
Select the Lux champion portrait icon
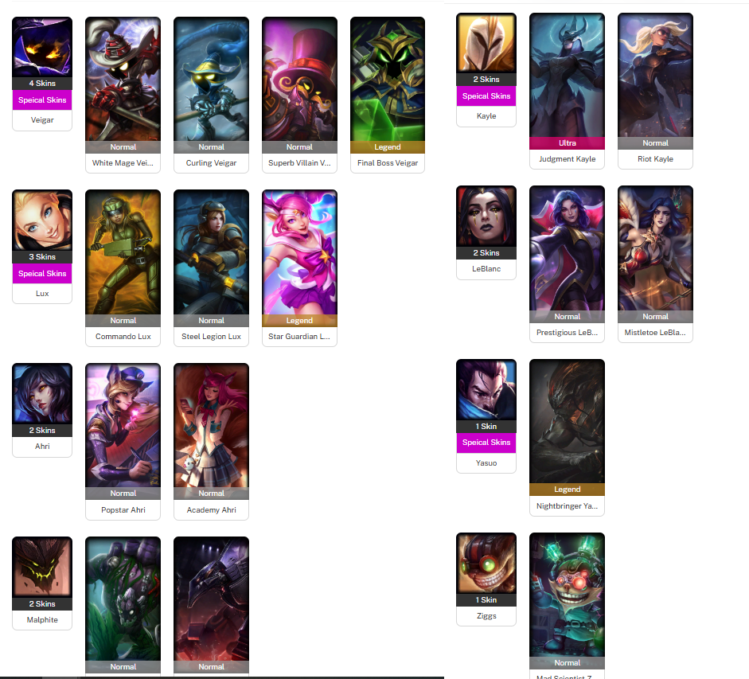(42, 220)
